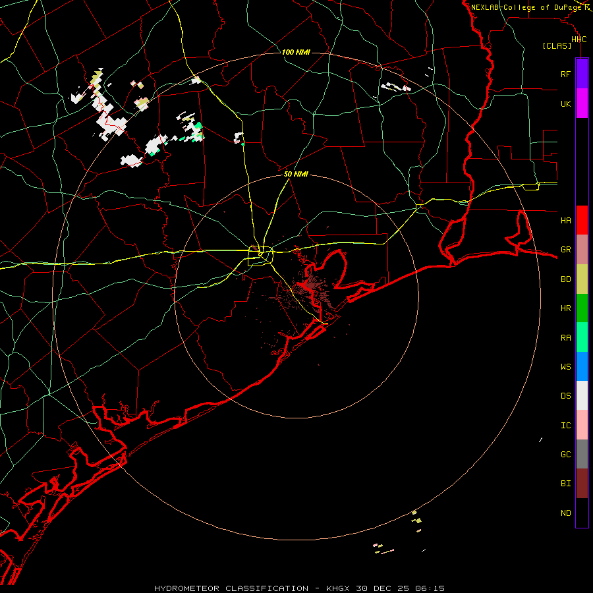Click the IC legend label
593x593 pixels.
coord(565,426)
